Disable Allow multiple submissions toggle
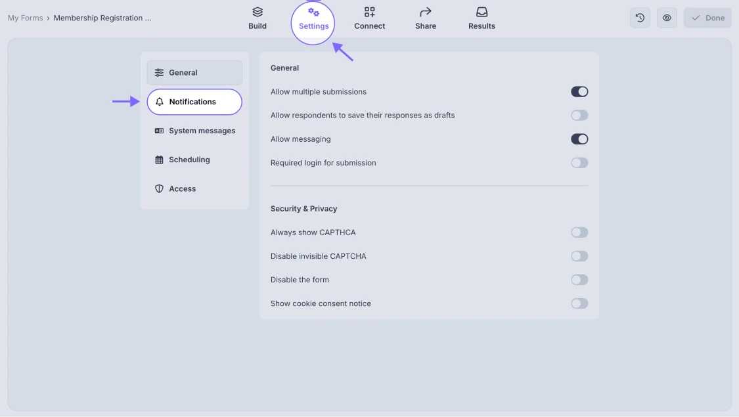 coord(579,92)
